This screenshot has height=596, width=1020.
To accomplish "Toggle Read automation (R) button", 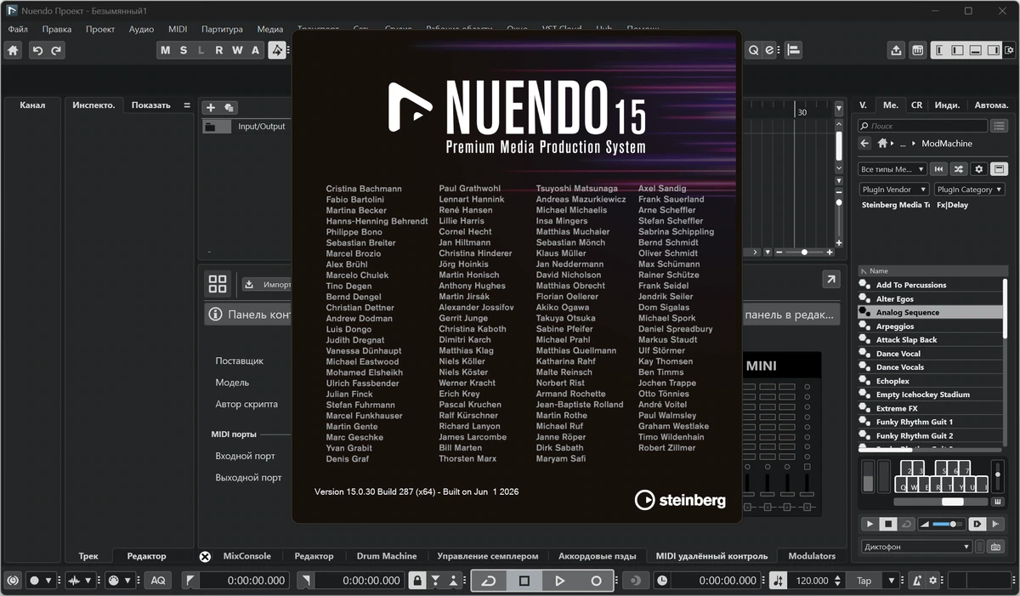I will tap(218, 50).
